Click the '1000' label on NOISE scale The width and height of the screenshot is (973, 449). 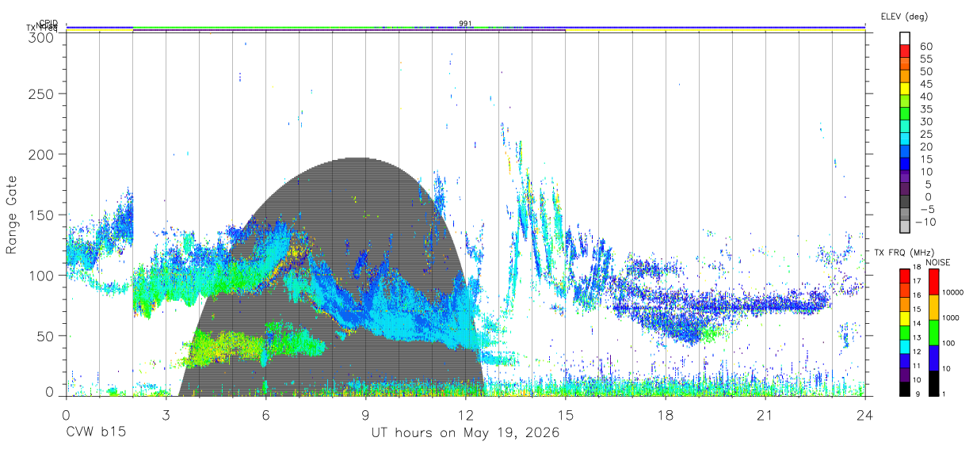point(950,318)
